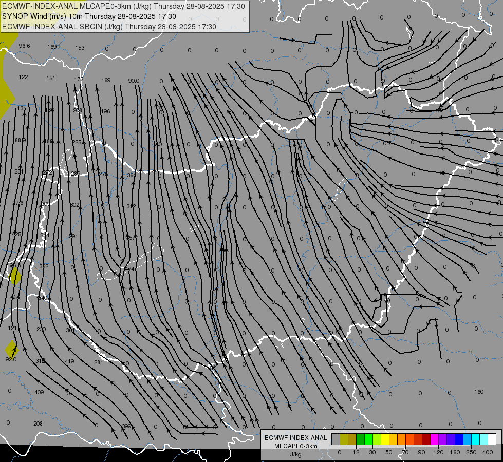The image size is (503, 462).
Task: Click the legend tick label 50
Action: pos(389,452)
